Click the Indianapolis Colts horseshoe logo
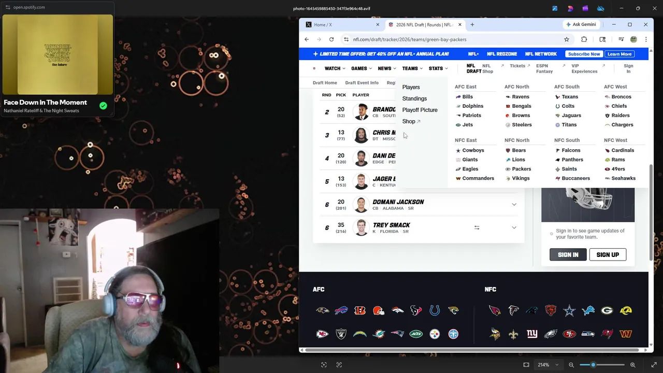The height and width of the screenshot is (373, 663). click(x=435, y=310)
